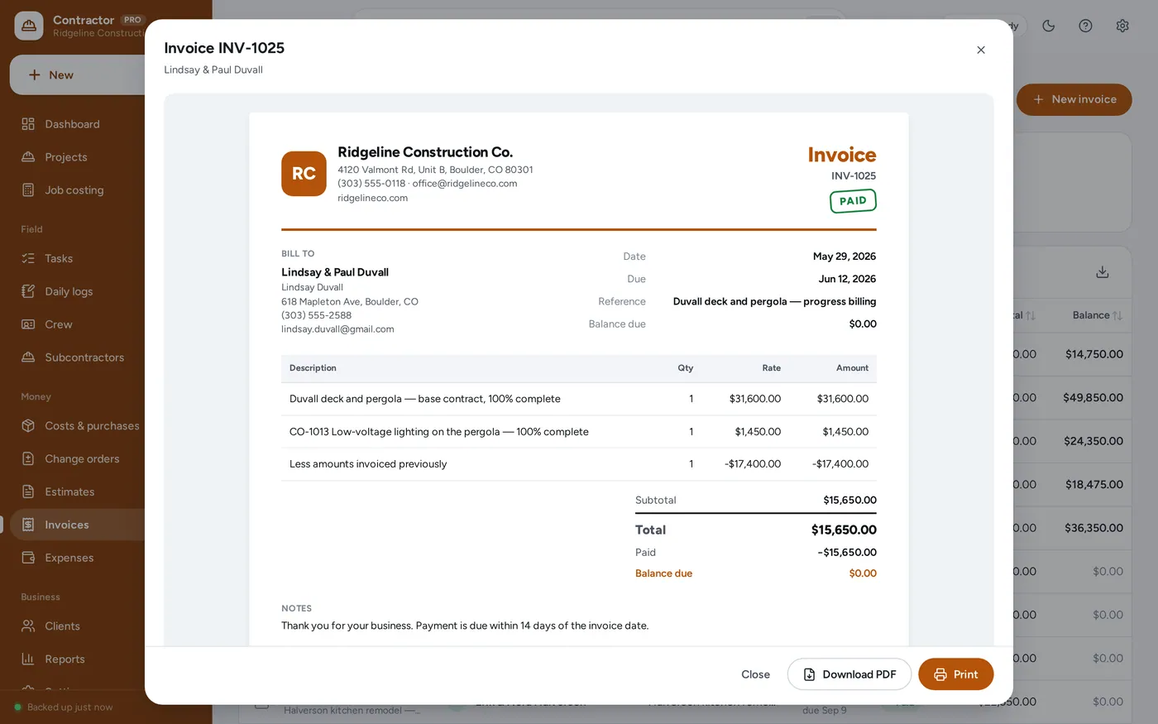Go to Projects in the sidebar

pyautogui.click(x=65, y=157)
